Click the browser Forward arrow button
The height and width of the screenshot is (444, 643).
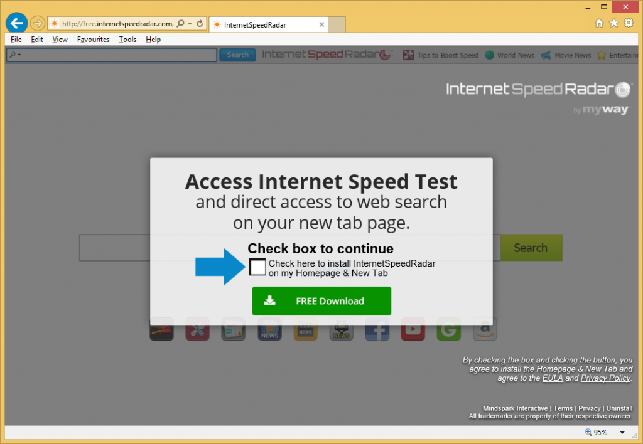pyautogui.click(x=37, y=24)
